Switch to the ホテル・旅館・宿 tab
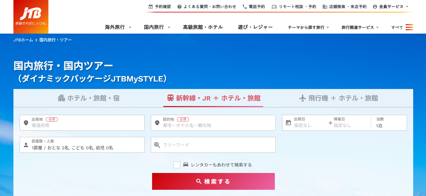This screenshot has width=426, height=196. (x=89, y=98)
